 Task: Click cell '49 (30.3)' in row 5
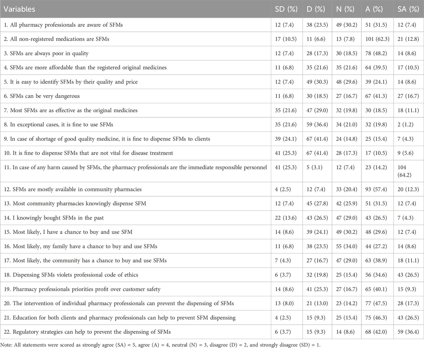pyautogui.click(x=317, y=82)
